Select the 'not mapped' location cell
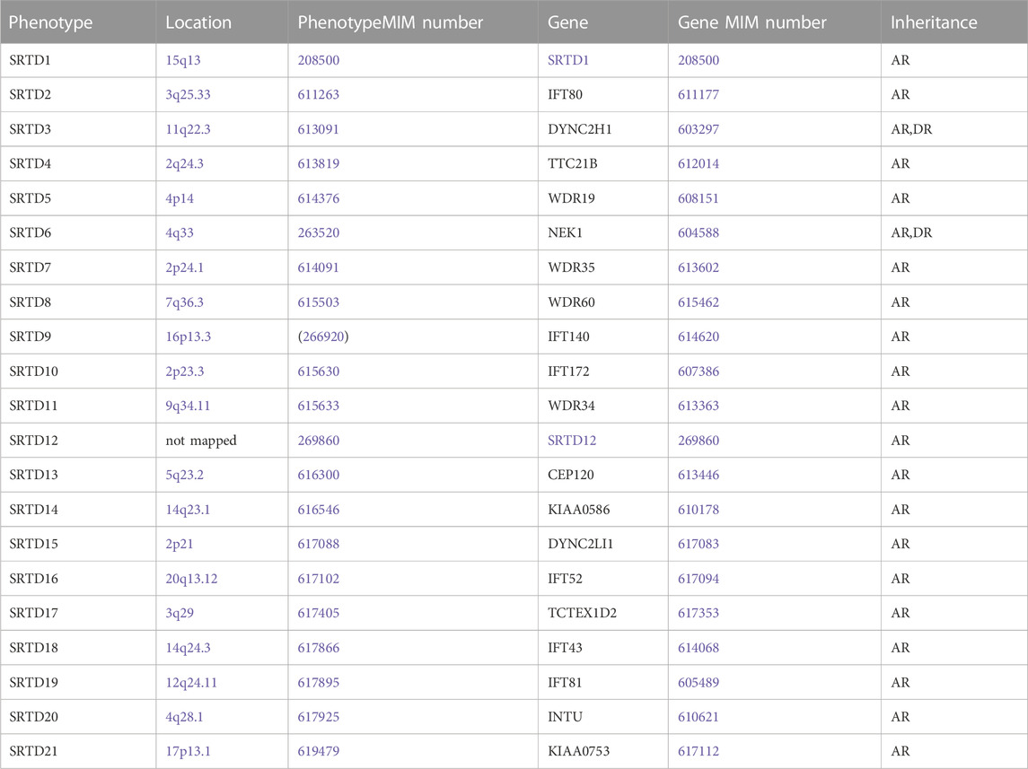Viewport: 1028px width, 769px height. (x=223, y=441)
